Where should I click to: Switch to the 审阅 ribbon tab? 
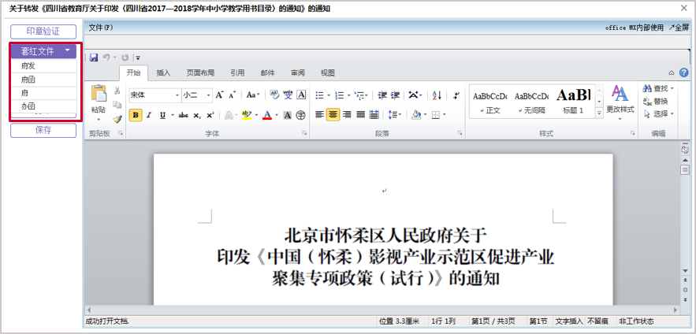click(x=297, y=72)
